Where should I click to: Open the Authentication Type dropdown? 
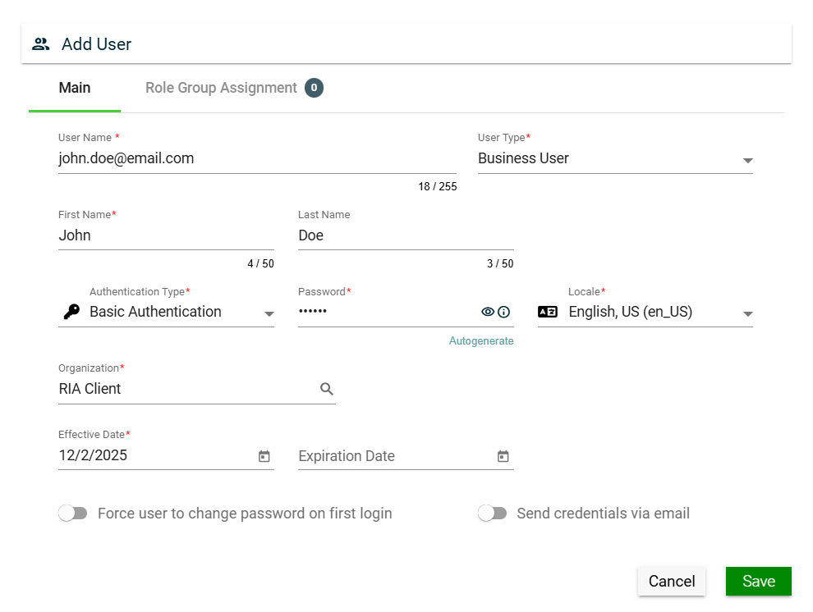(269, 313)
